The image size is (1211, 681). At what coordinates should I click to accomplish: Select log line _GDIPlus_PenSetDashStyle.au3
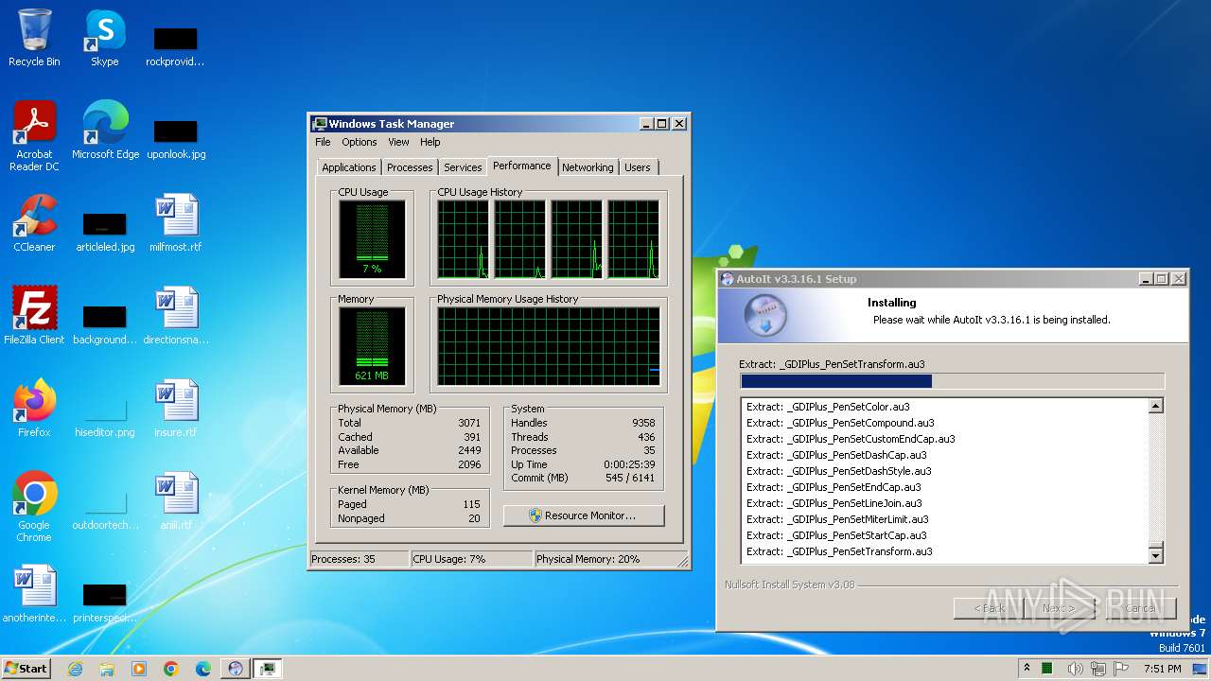coord(838,471)
